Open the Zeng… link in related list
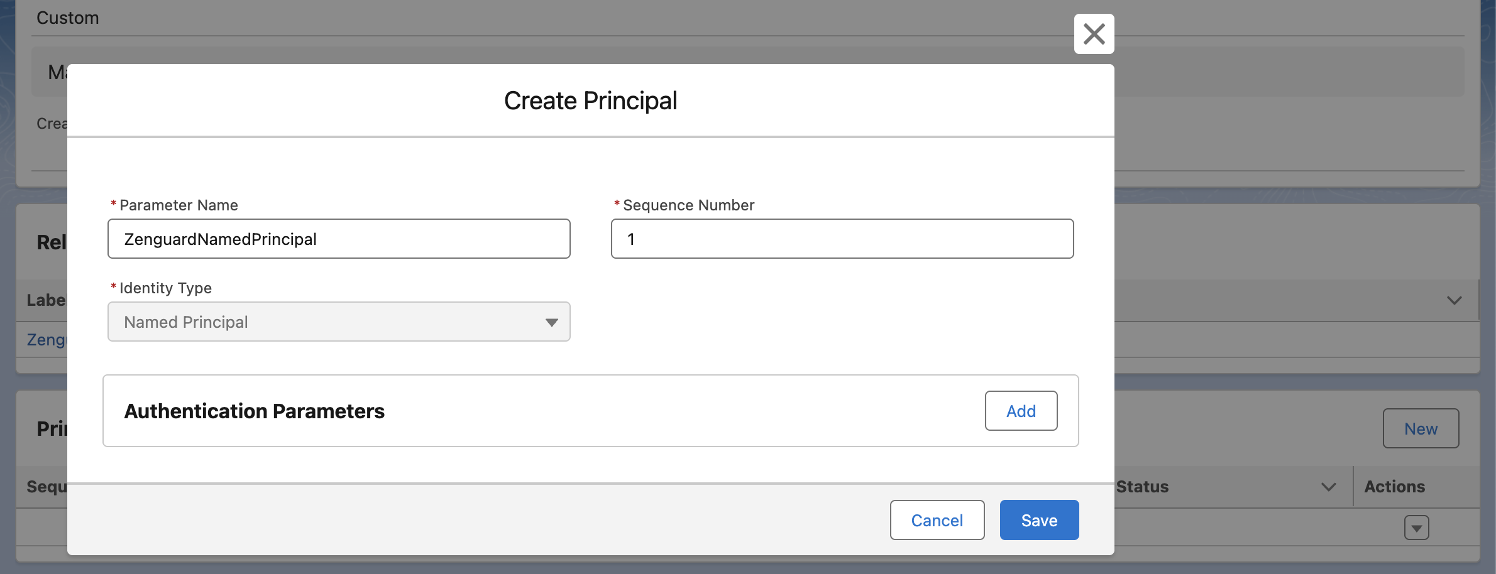The image size is (1496, 574). point(47,340)
